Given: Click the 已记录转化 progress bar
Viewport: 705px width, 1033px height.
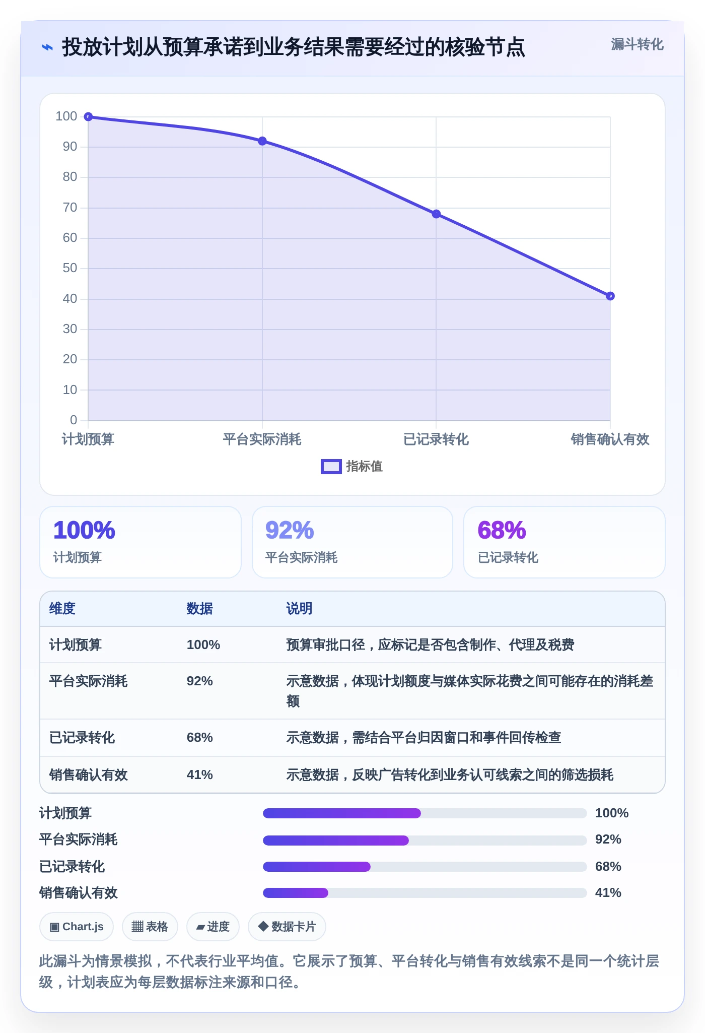Looking at the screenshot, I should tap(425, 867).
